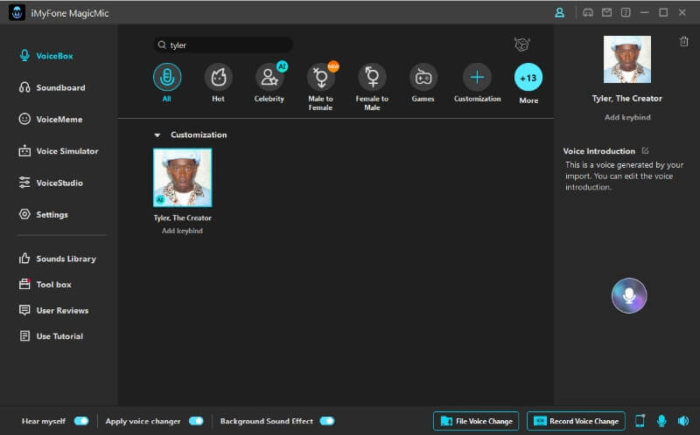This screenshot has height=435, width=700.
Task: Edit the Voice Introduction text
Action: 645,150
